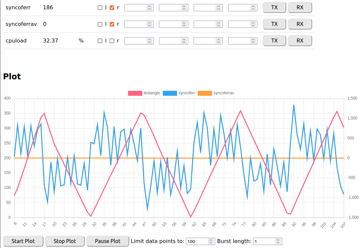Toggle the testangle legend color swatch
Screen dimensions: 360x248
pos(135,93)
